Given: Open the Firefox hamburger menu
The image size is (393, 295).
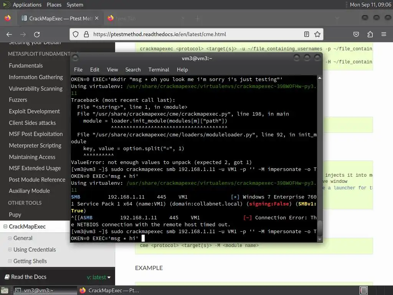Looking at the screenshot, I should (x=384, y=34).
